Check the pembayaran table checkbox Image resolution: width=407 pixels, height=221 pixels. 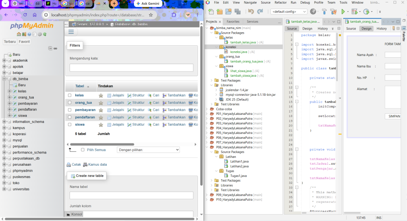(70, 110)
